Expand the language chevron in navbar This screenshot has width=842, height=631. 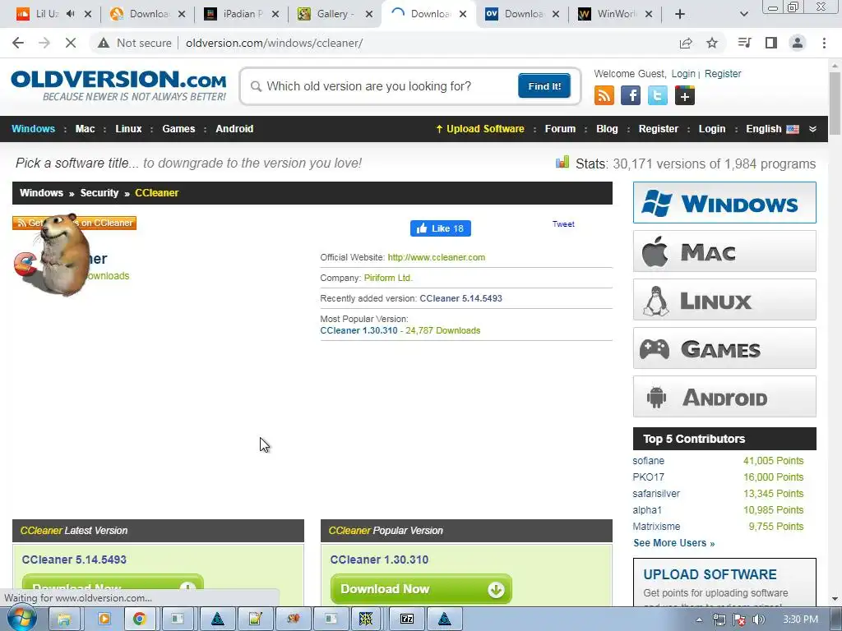click(812, 129)
